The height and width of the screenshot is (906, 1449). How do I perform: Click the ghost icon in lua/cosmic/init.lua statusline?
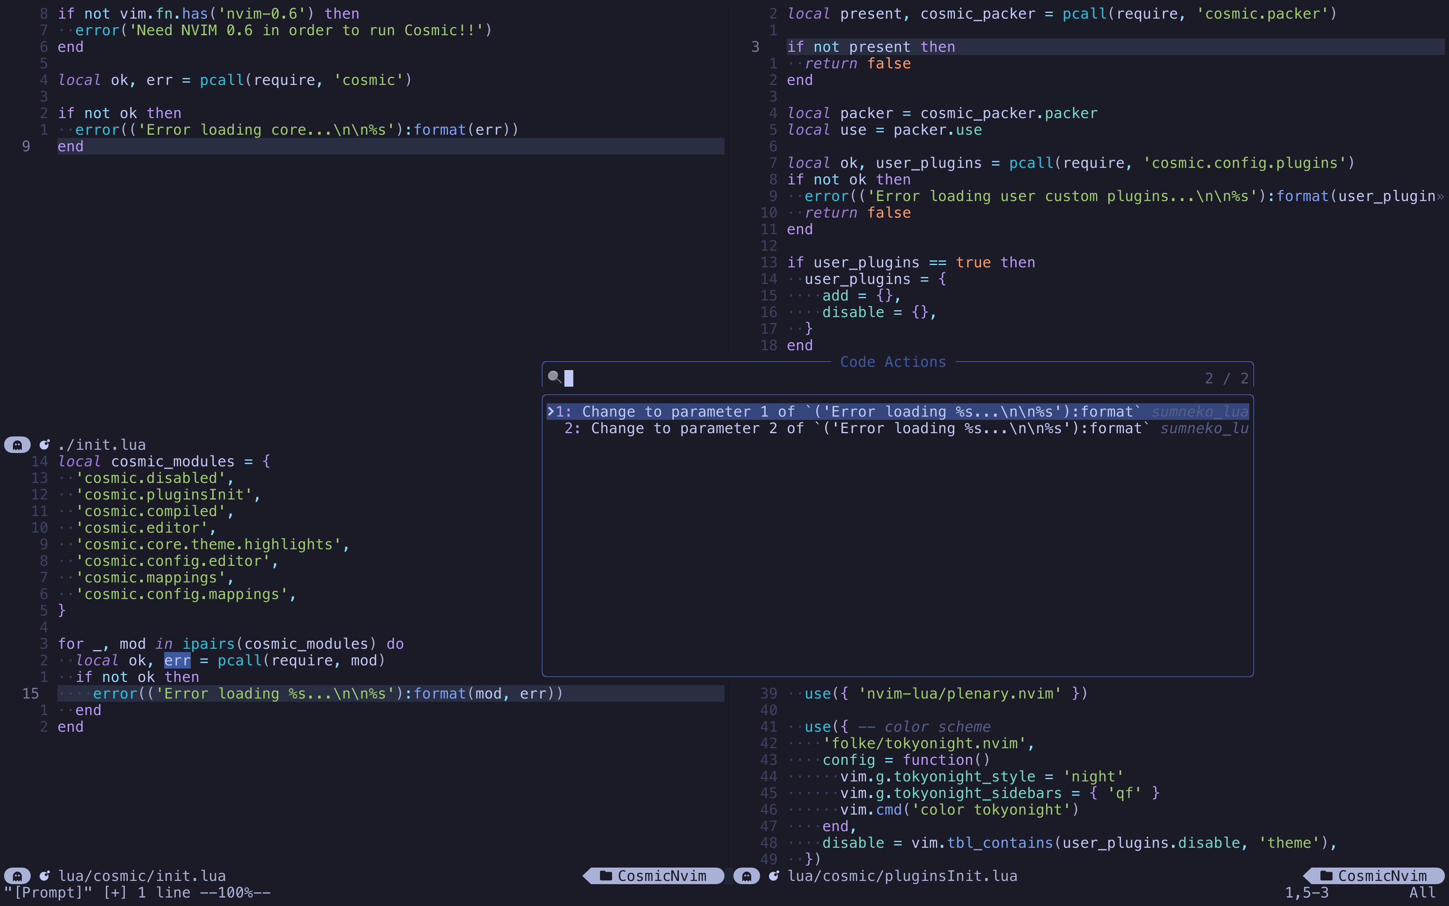(x=17, y=875)
